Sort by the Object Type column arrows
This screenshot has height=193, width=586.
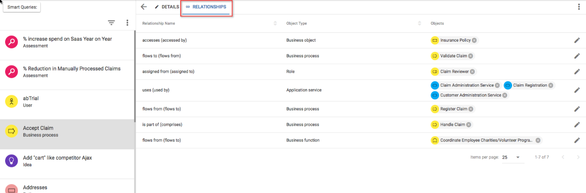click(x=420, y=23)
